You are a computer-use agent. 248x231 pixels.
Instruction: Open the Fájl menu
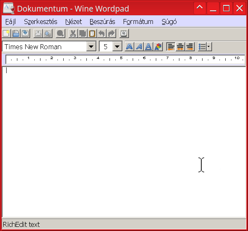click(x=11, y=21)
